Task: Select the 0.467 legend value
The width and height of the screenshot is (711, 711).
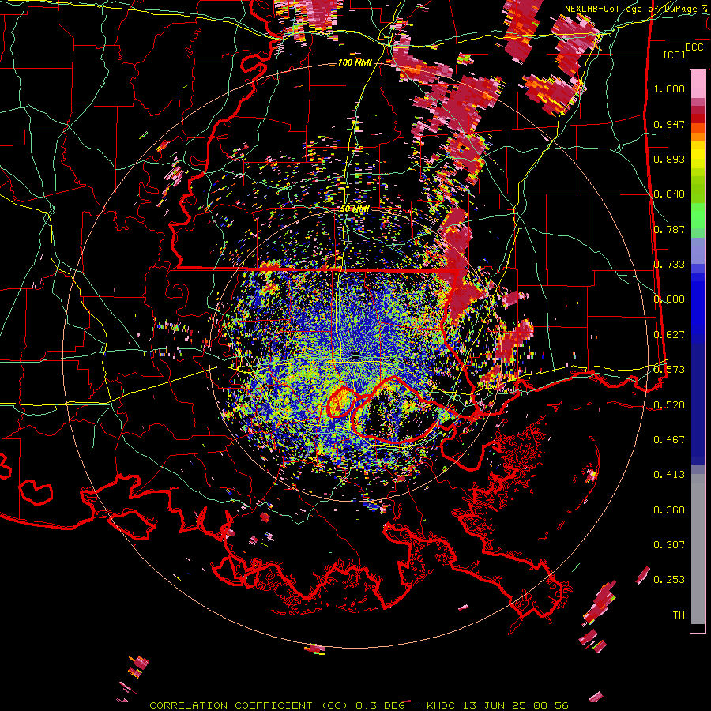Action: [669, 440]
